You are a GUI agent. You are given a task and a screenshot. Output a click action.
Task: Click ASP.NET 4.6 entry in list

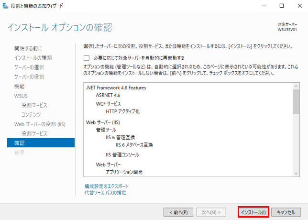pyautogui.click(x=108, y=95)
